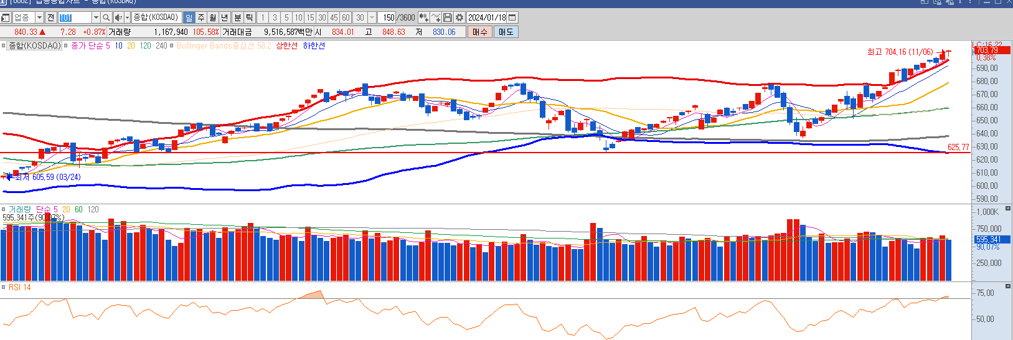
Task: Open the chart settings gear icon
Action: 459,17
